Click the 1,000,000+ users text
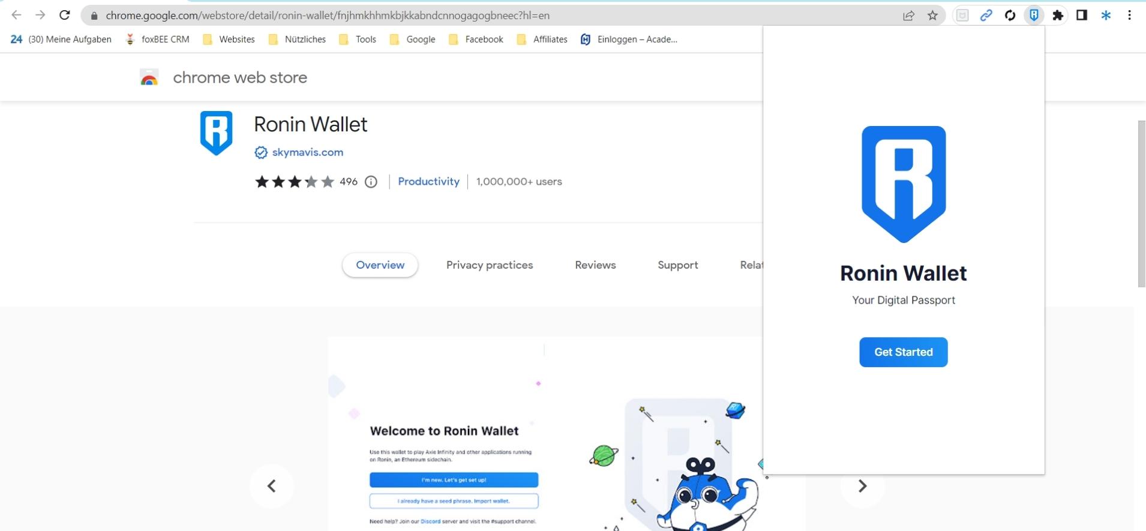 519,181
